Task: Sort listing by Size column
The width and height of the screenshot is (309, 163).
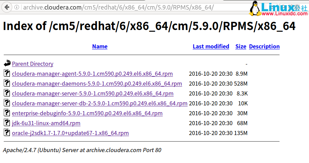Action: point(241,46)
